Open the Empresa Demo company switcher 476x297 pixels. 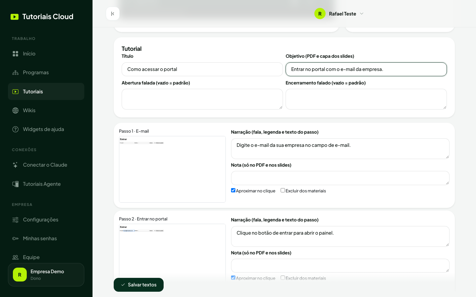[46, 275]
